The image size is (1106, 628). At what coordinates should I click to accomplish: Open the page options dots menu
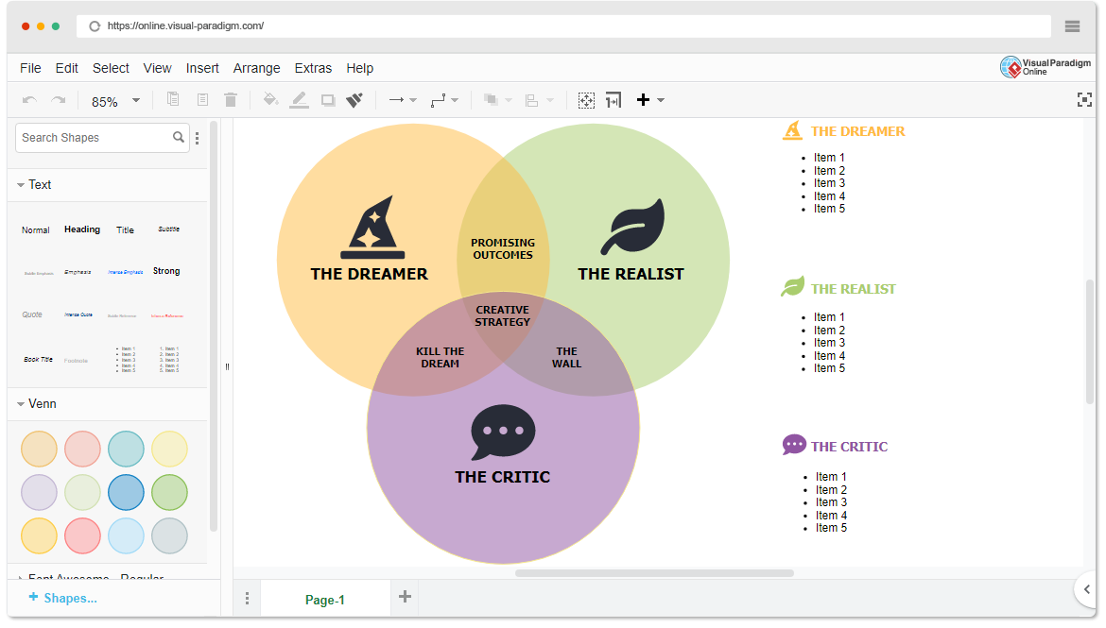pyautogui.click(x=247, y=599)
